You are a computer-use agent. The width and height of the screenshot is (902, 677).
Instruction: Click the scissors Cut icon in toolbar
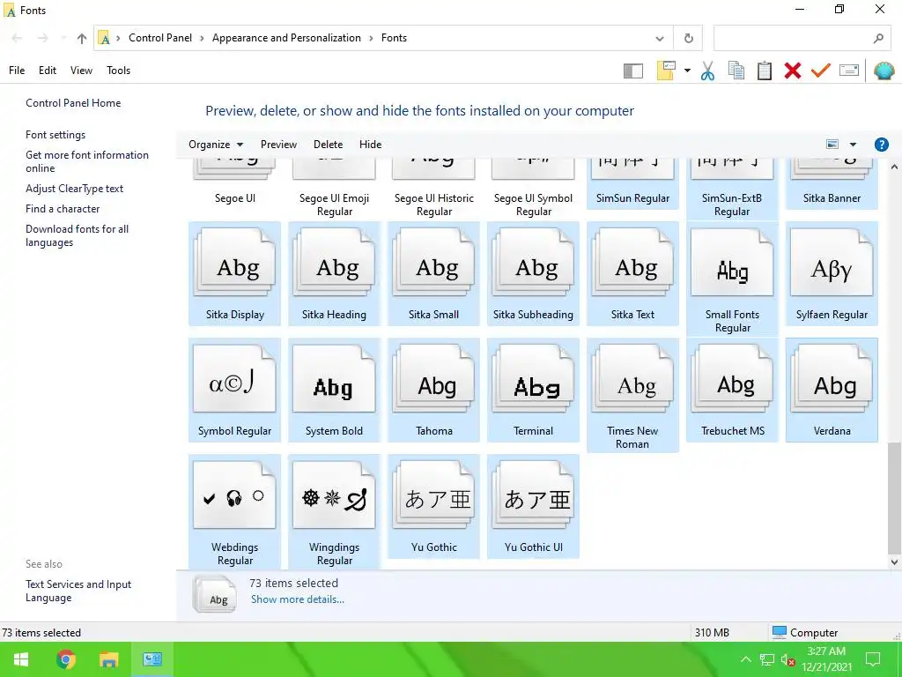pos(707,71)
